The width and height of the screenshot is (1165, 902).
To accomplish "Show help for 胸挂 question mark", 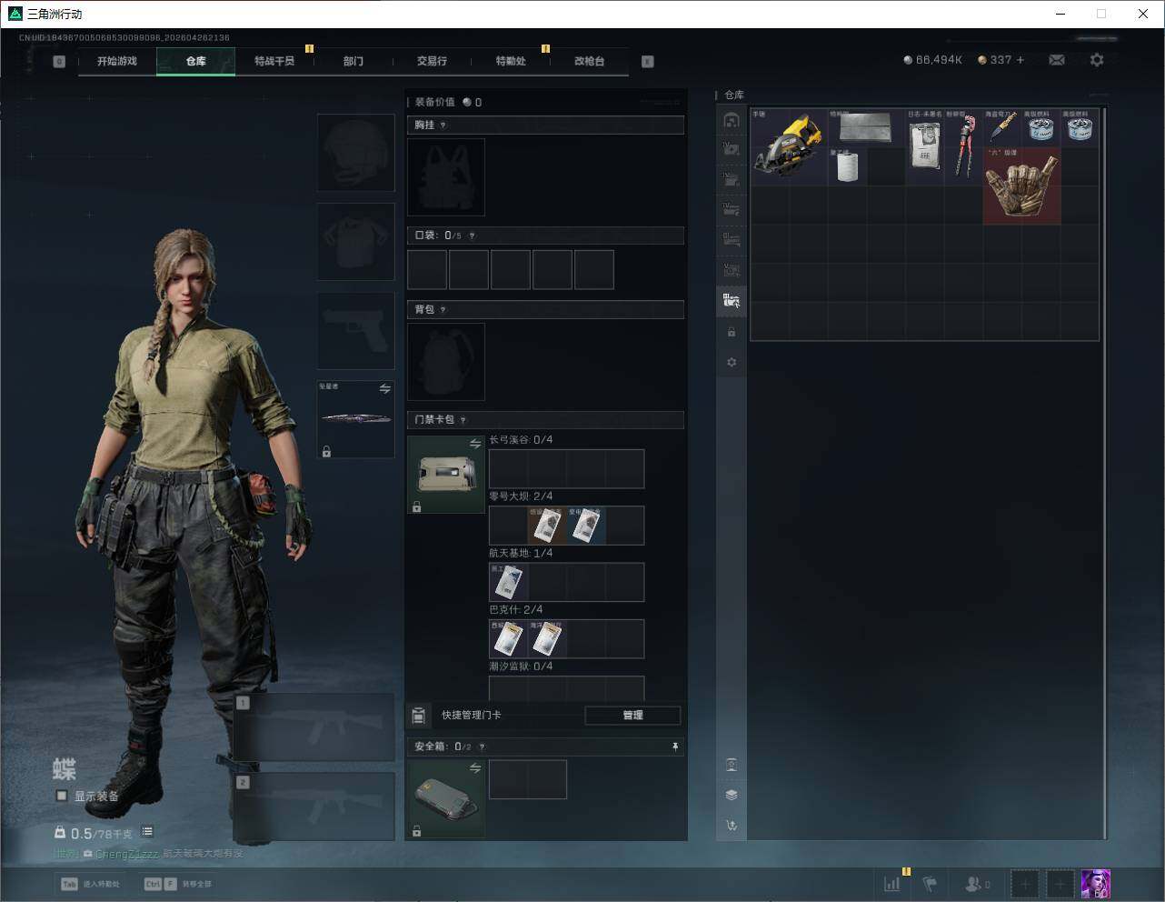I will [443, 125].
